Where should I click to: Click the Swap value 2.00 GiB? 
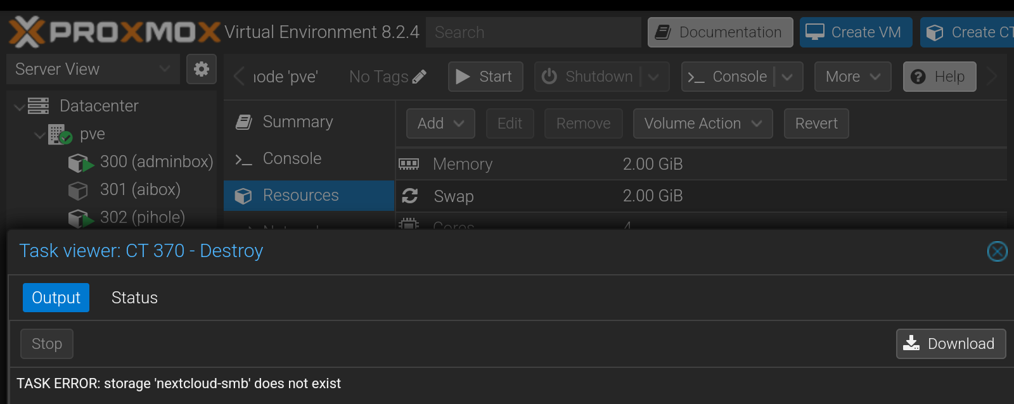[x=653, y=196]
